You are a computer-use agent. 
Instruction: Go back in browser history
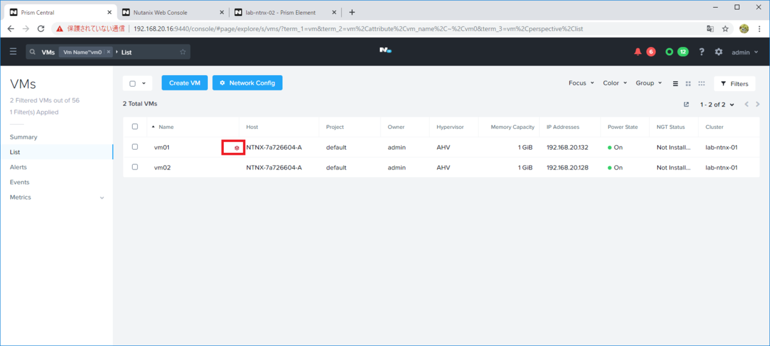click(x=11, y=28)
